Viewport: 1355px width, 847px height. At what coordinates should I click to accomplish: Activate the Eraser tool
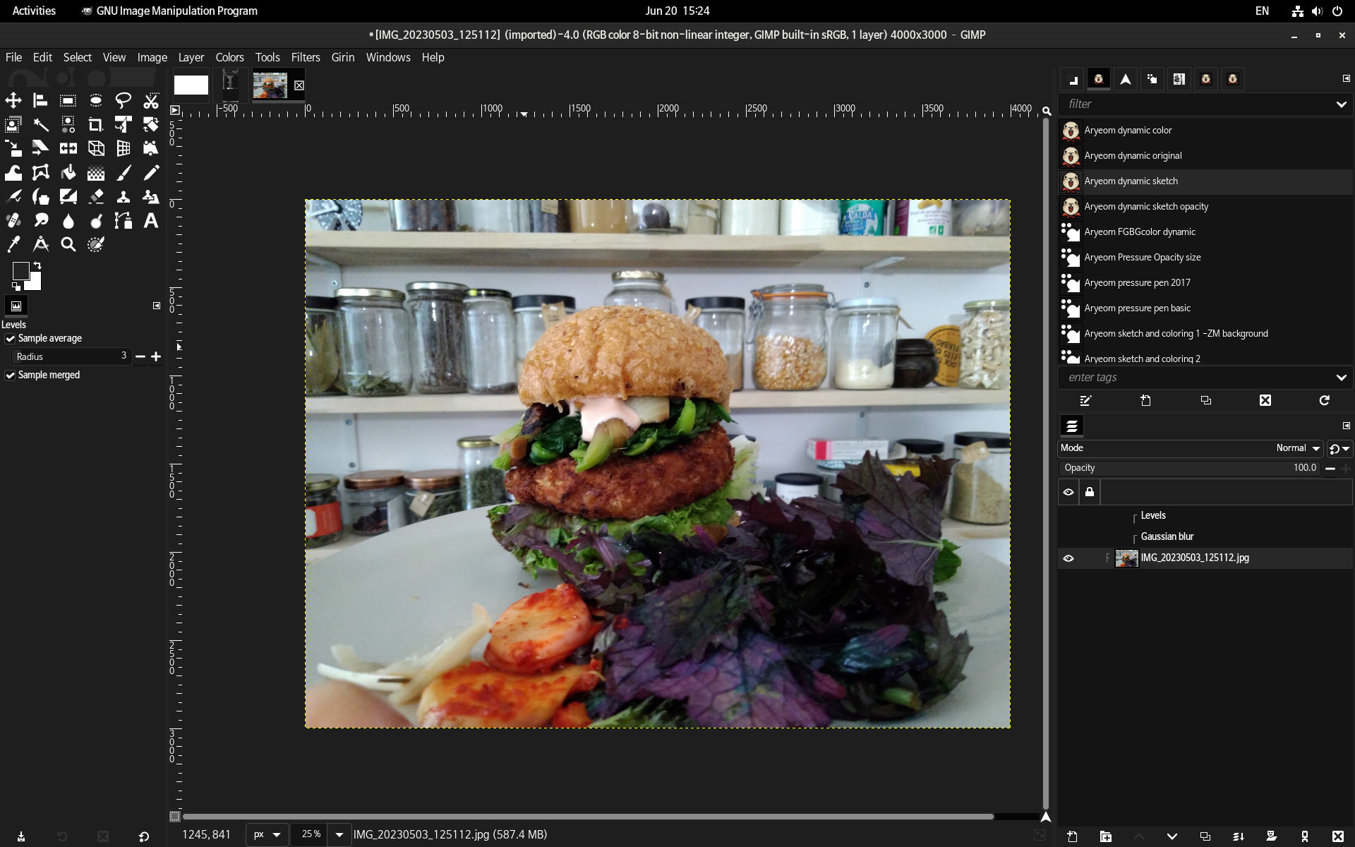96,197
